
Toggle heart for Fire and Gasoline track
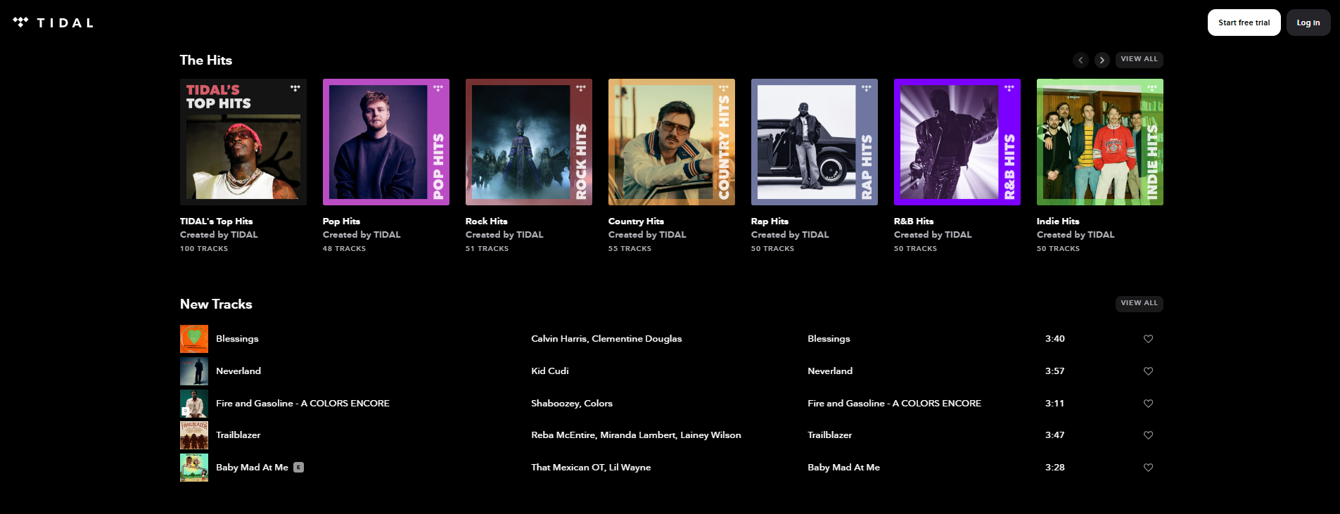[x=1148, y=404]
